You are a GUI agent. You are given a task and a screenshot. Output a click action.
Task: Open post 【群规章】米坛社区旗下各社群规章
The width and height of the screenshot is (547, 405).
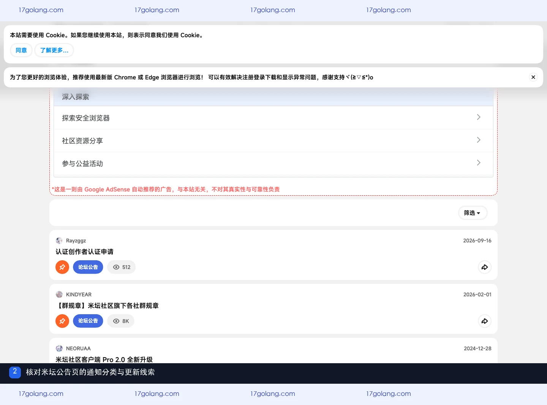click(x=107, y=306)
